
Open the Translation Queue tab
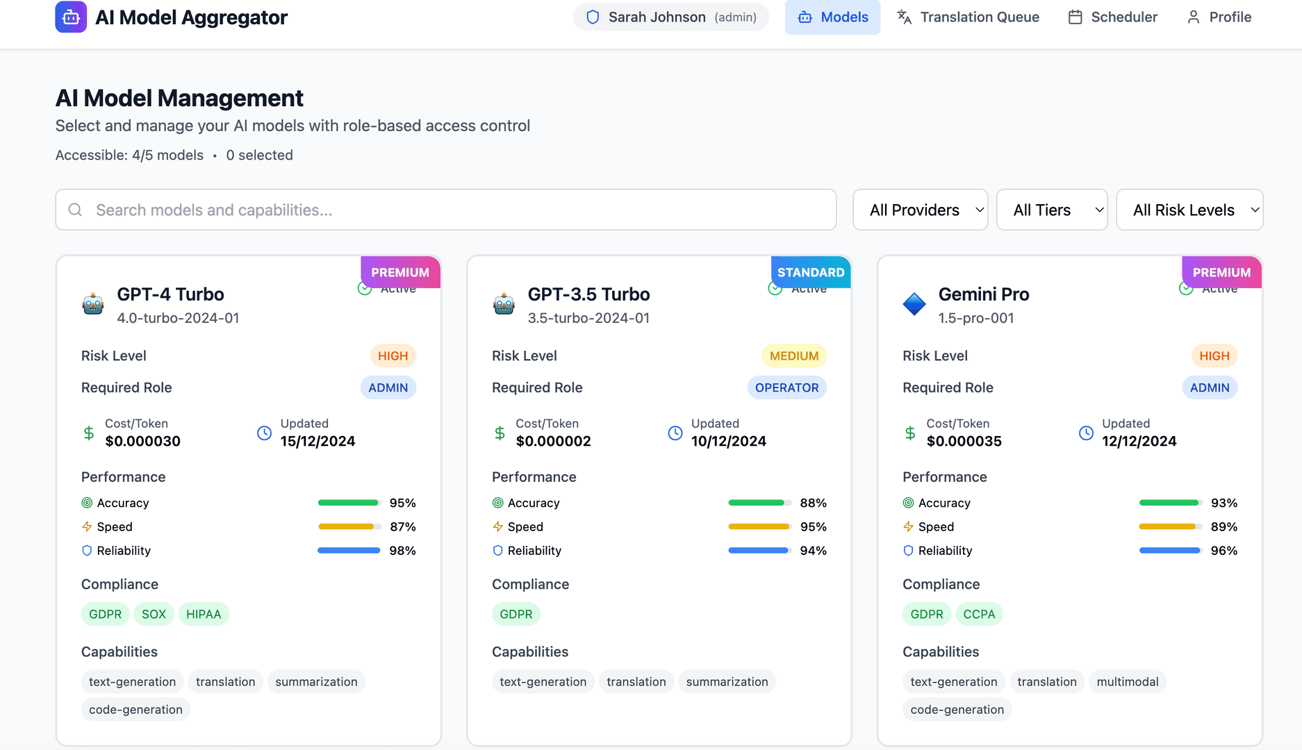(967, 17)
